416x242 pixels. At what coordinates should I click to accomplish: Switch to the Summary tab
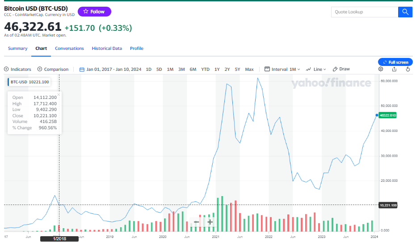[x=17, y=49]
